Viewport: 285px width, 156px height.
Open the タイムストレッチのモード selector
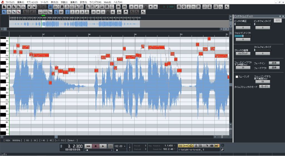(x=264, y=87)
